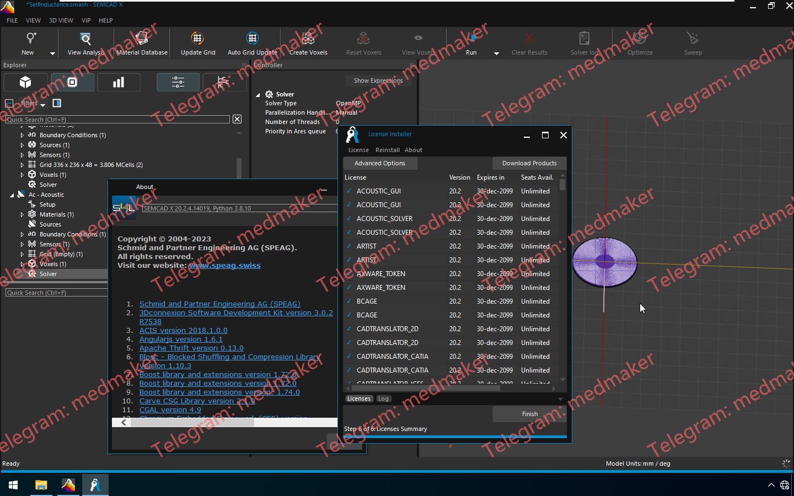The image size is (794, 496).
Task: Click the Finish button in License Installer
Action: point(529,414)
